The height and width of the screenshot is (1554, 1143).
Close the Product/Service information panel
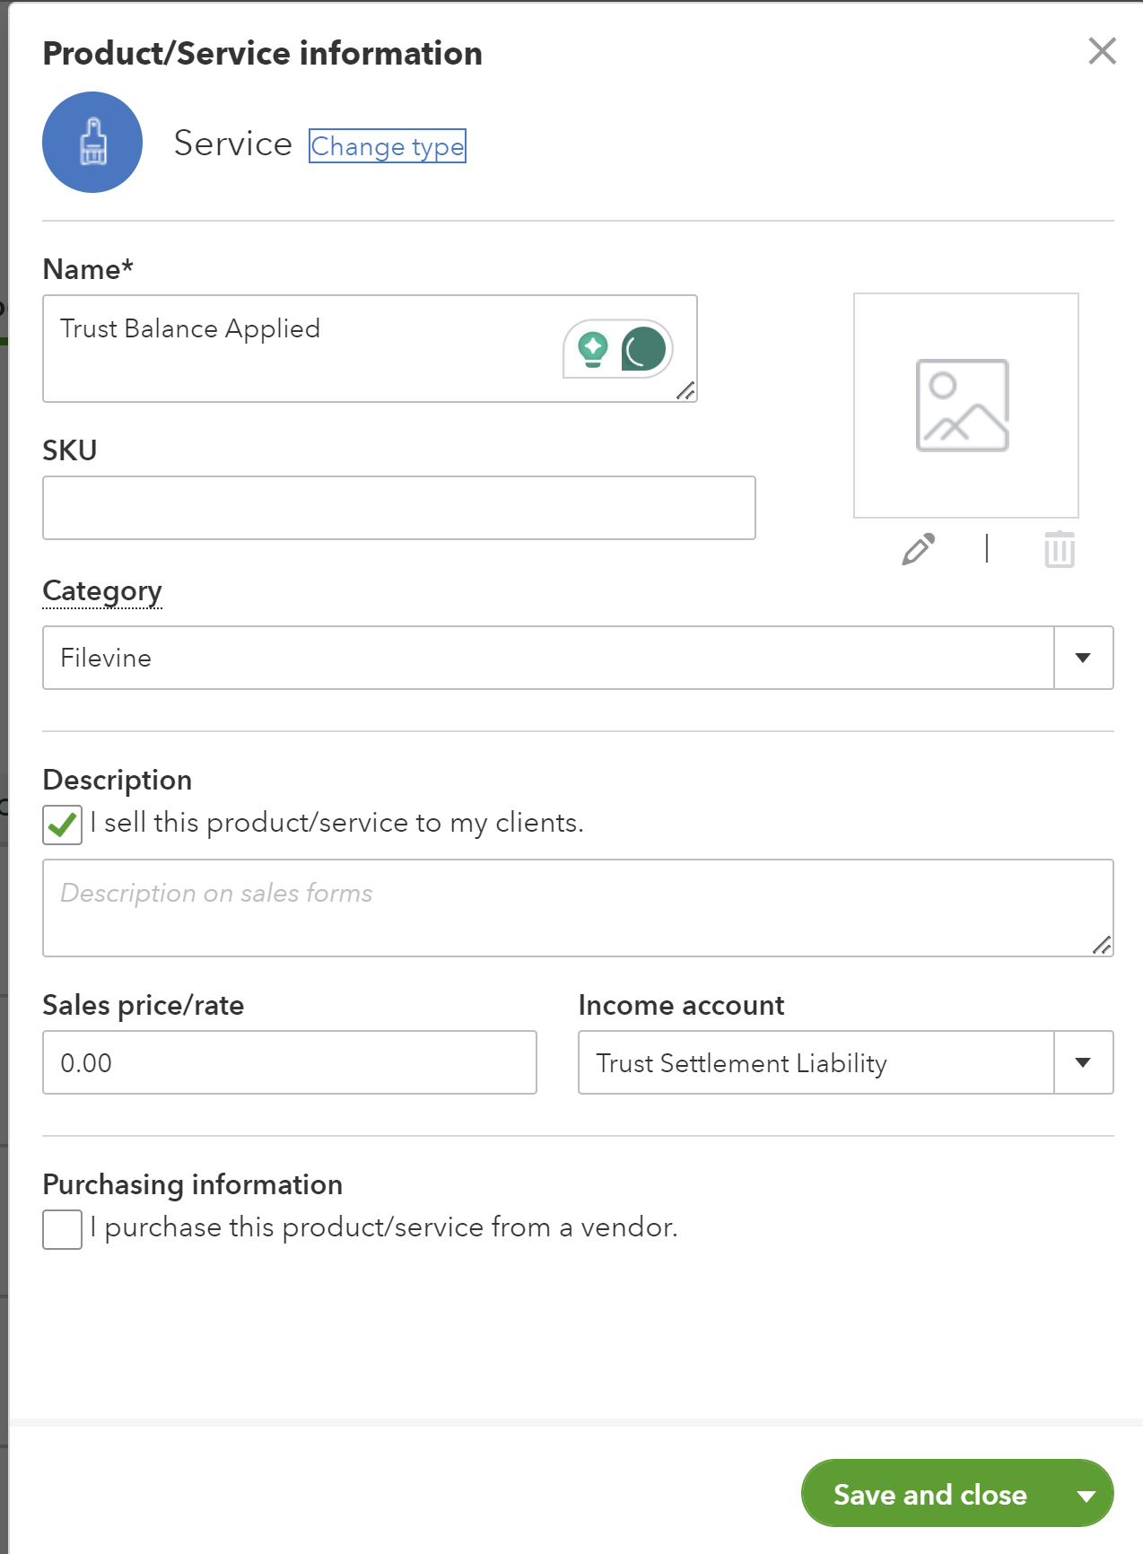coord(1102,51)
